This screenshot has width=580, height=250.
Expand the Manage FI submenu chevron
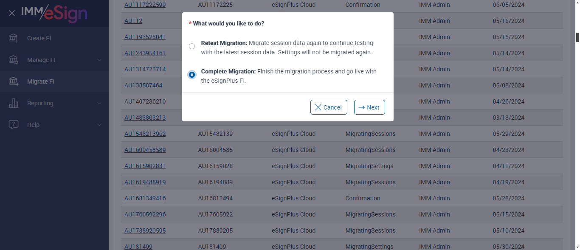(x=99, y=60)
